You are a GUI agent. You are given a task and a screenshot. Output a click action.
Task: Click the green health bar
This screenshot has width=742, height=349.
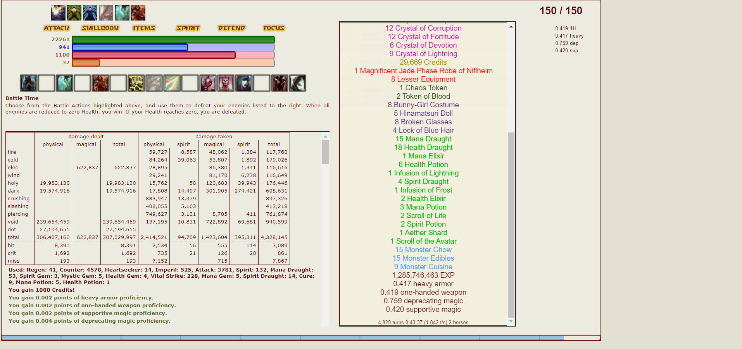173,40
